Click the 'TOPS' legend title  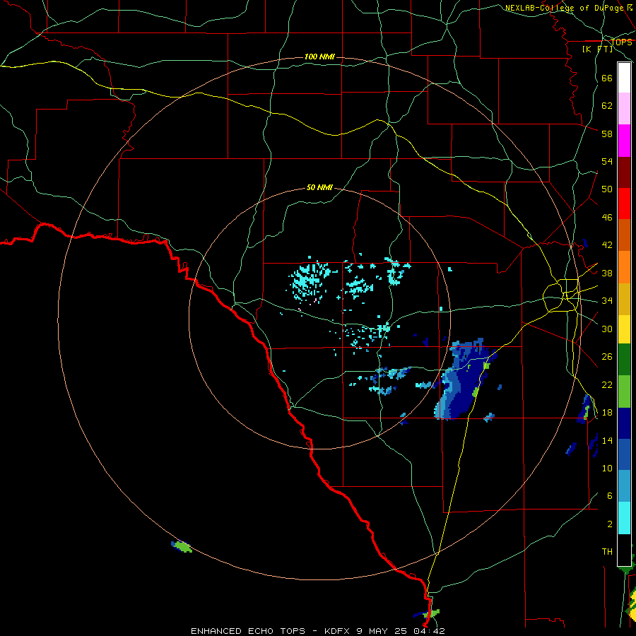(621, 42)
